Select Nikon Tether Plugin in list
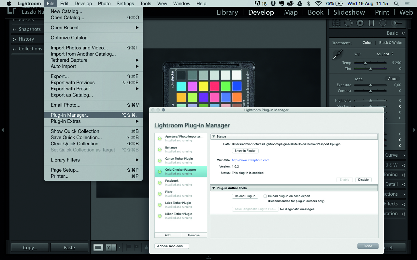 pos(181,216)
